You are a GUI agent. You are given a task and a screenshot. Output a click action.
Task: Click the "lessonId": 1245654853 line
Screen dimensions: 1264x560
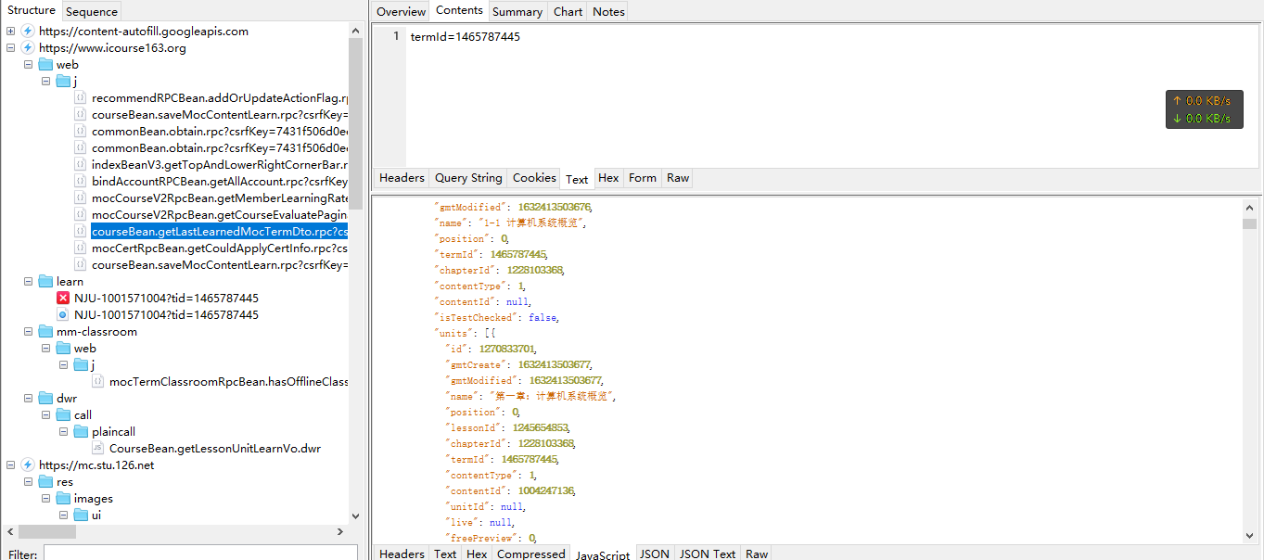(508, 428)
